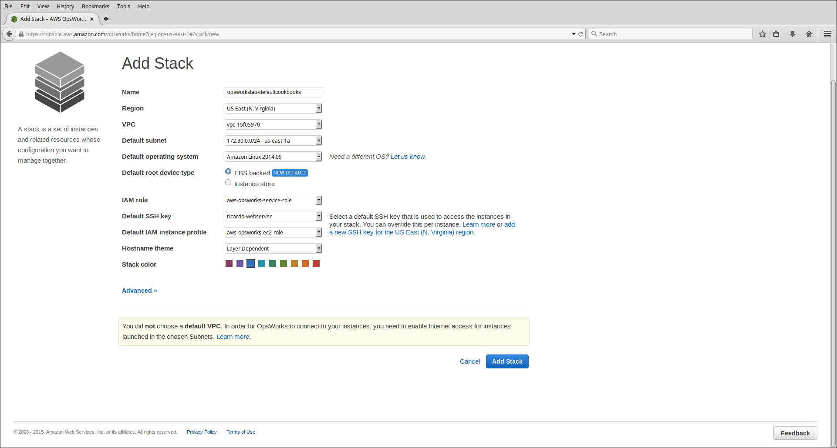Open the hamburger menu icon
837x448 pixels.
827,34
